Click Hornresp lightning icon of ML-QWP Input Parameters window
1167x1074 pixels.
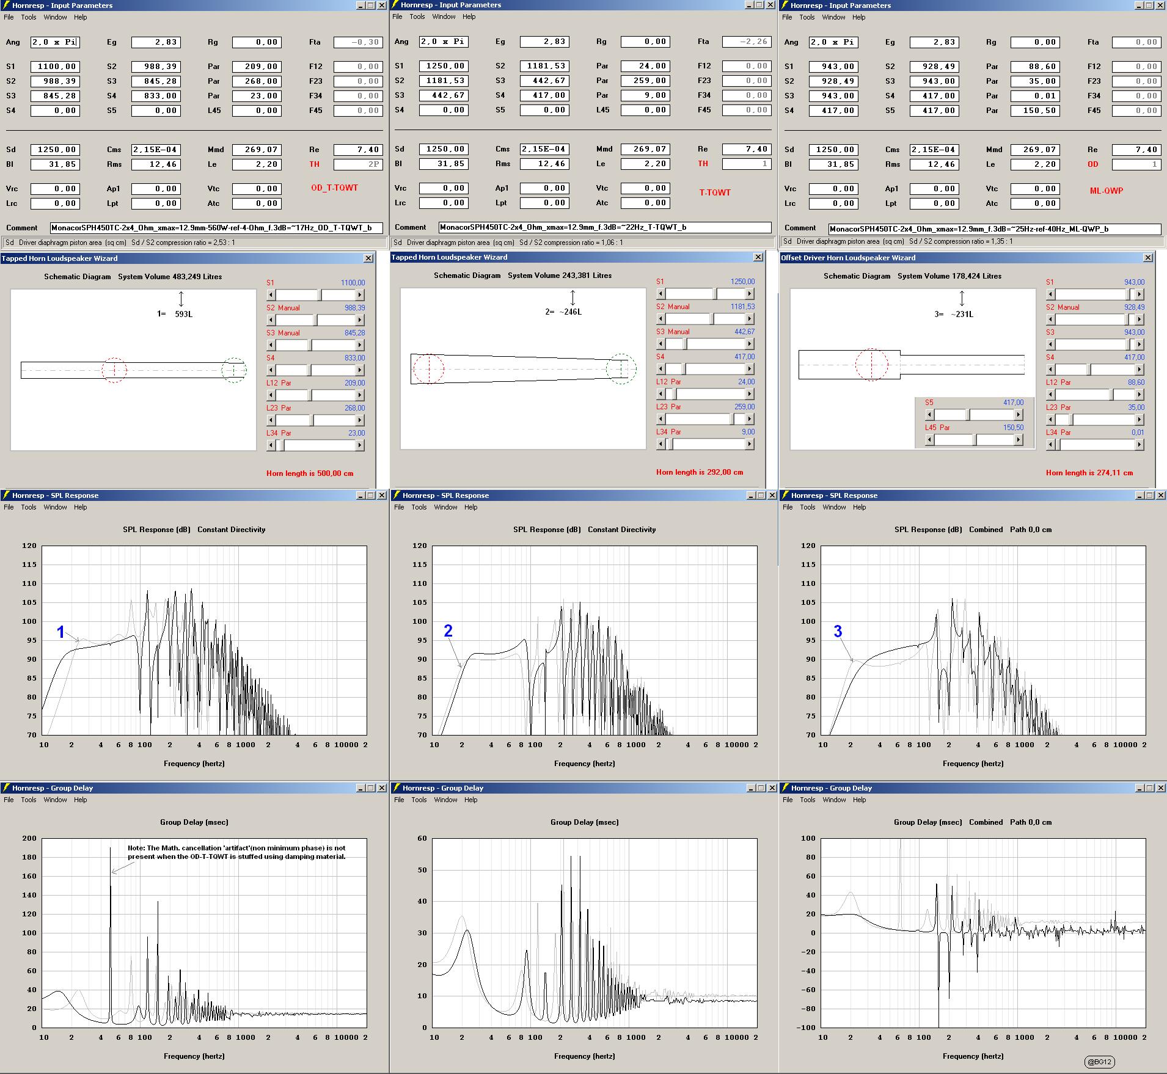click(785, 5)
